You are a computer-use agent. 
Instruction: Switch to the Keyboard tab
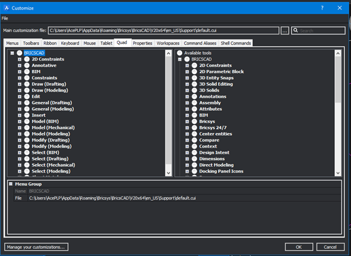pos(70,43)
